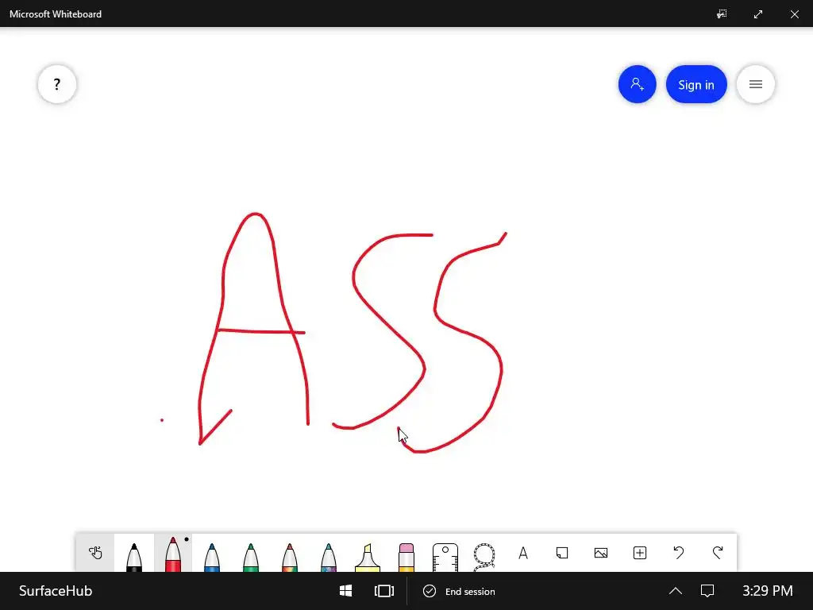Image resolution: width=813 pixels, height=610 pixels.
Task: Select the rainbow pen
Action: [289, 556]
